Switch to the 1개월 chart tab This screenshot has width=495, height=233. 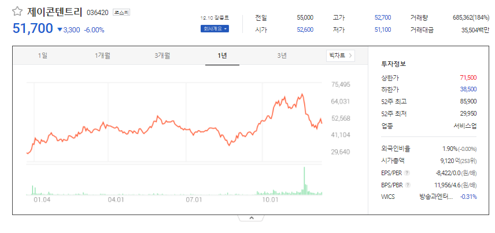(102, 56)
